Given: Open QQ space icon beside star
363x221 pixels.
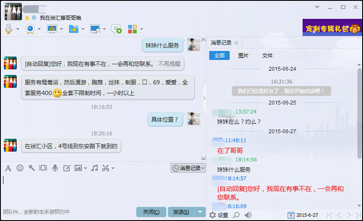Looking at the screenshot, I should pos(34,18).
